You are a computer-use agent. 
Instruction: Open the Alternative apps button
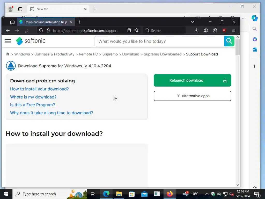(x=192, y=96)
